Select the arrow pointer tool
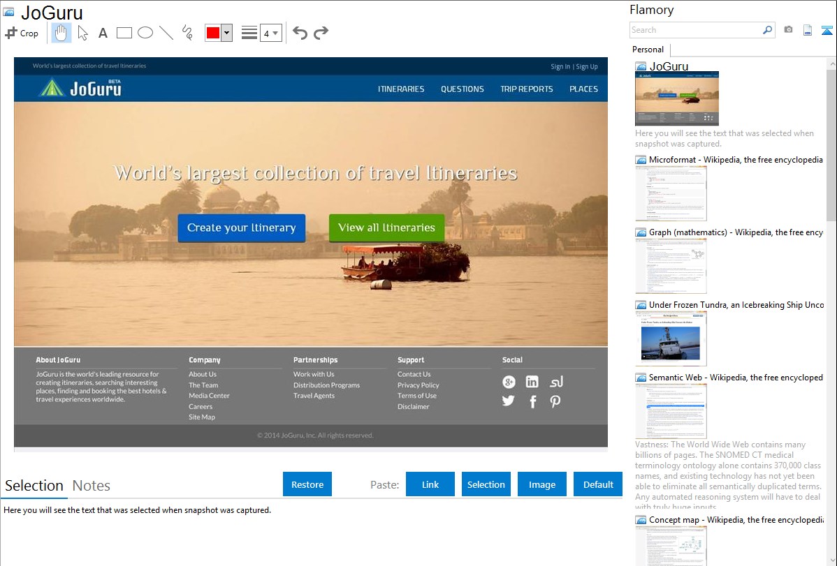The width and height of the screenshot is (837, 566). click(82, 33)
